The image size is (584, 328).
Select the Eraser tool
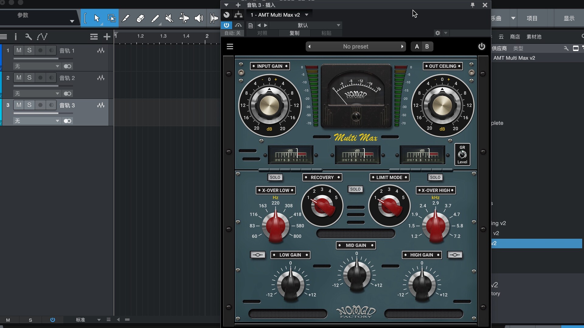tap(140, 19)
